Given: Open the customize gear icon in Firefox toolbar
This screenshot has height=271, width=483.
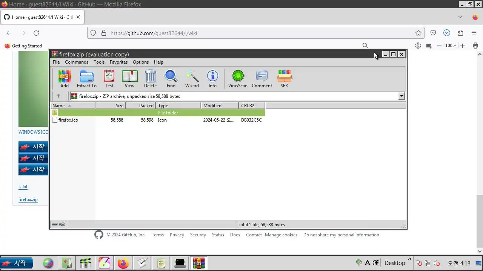Looking at the screenshot, I should click(418, 46).
